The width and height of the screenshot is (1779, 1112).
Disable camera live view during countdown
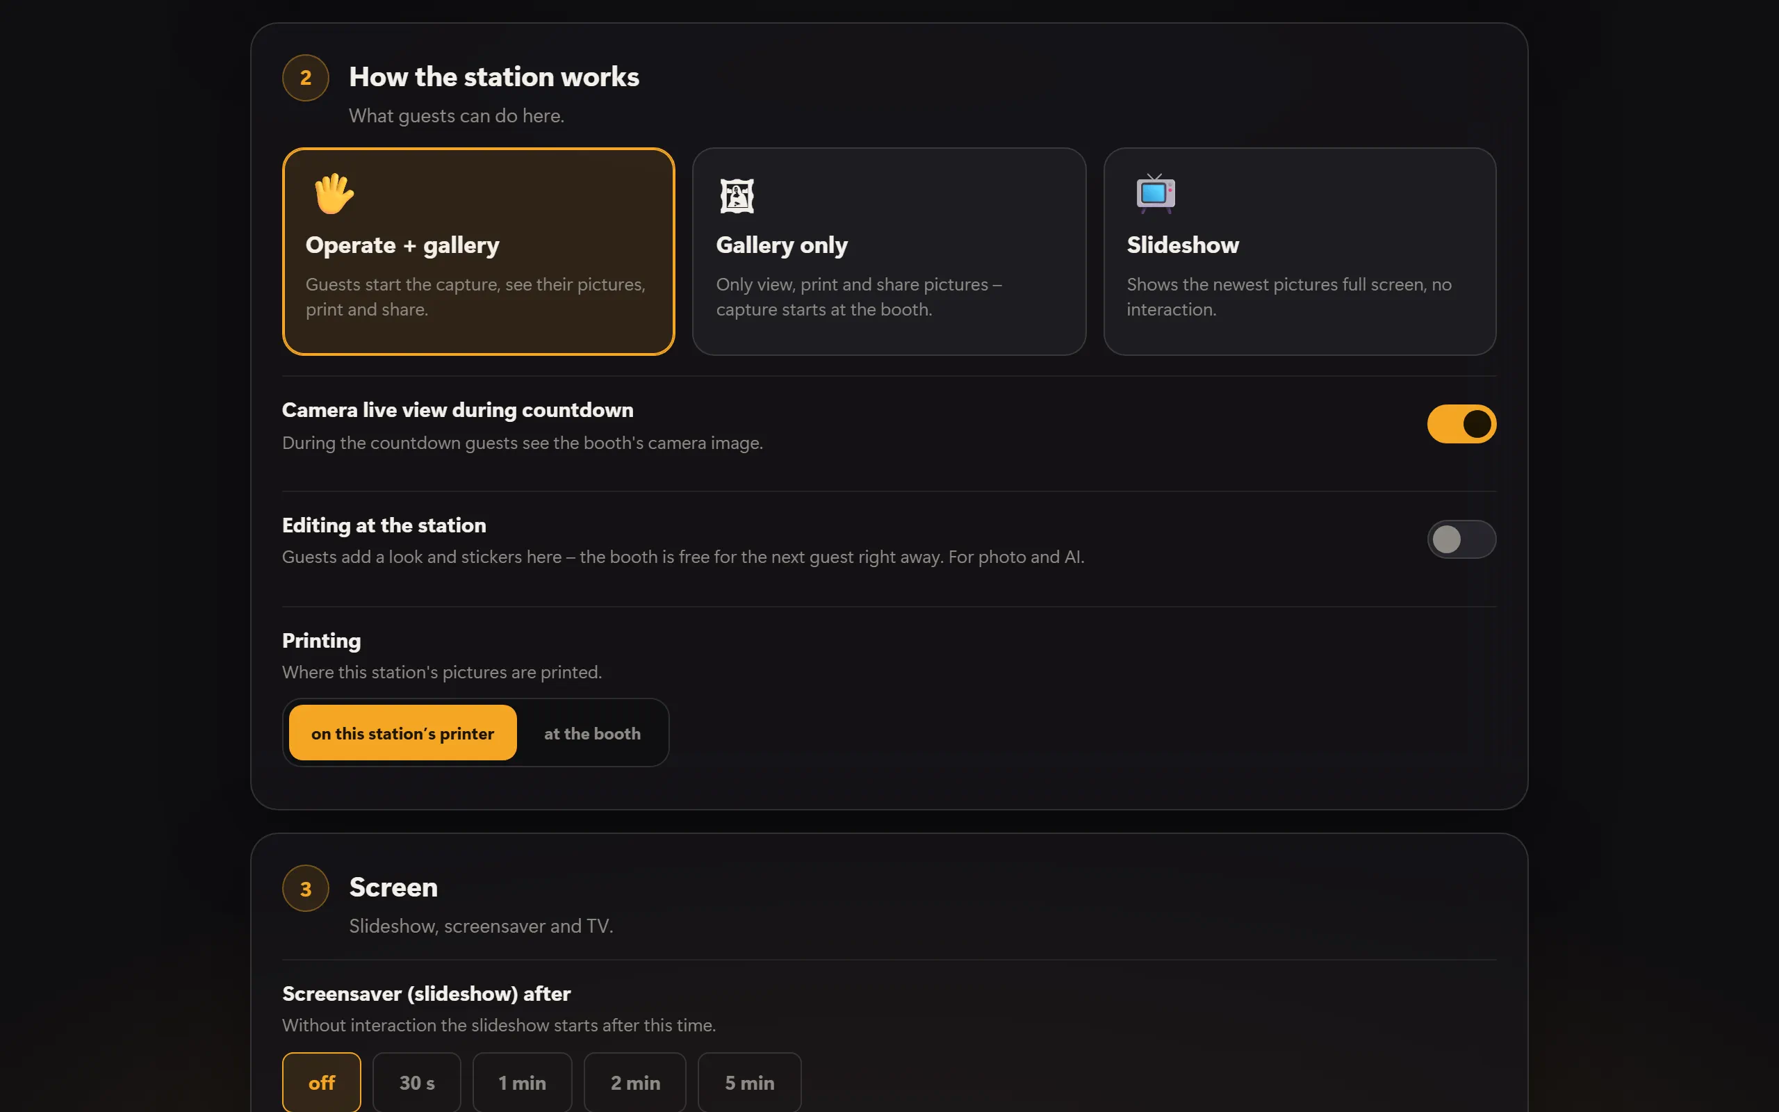(1461, 425)
